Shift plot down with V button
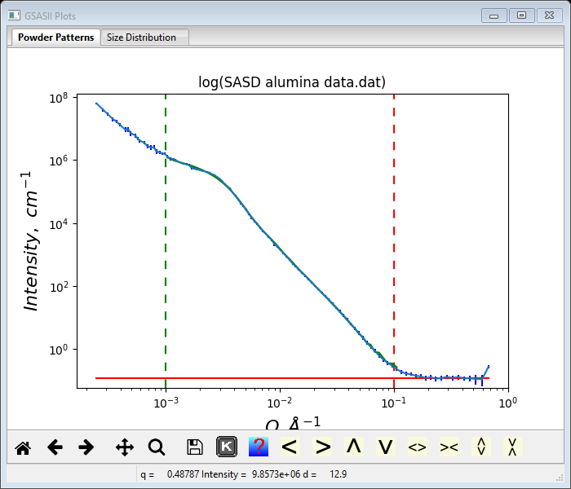The image size is (571, 489). [386, 447]
